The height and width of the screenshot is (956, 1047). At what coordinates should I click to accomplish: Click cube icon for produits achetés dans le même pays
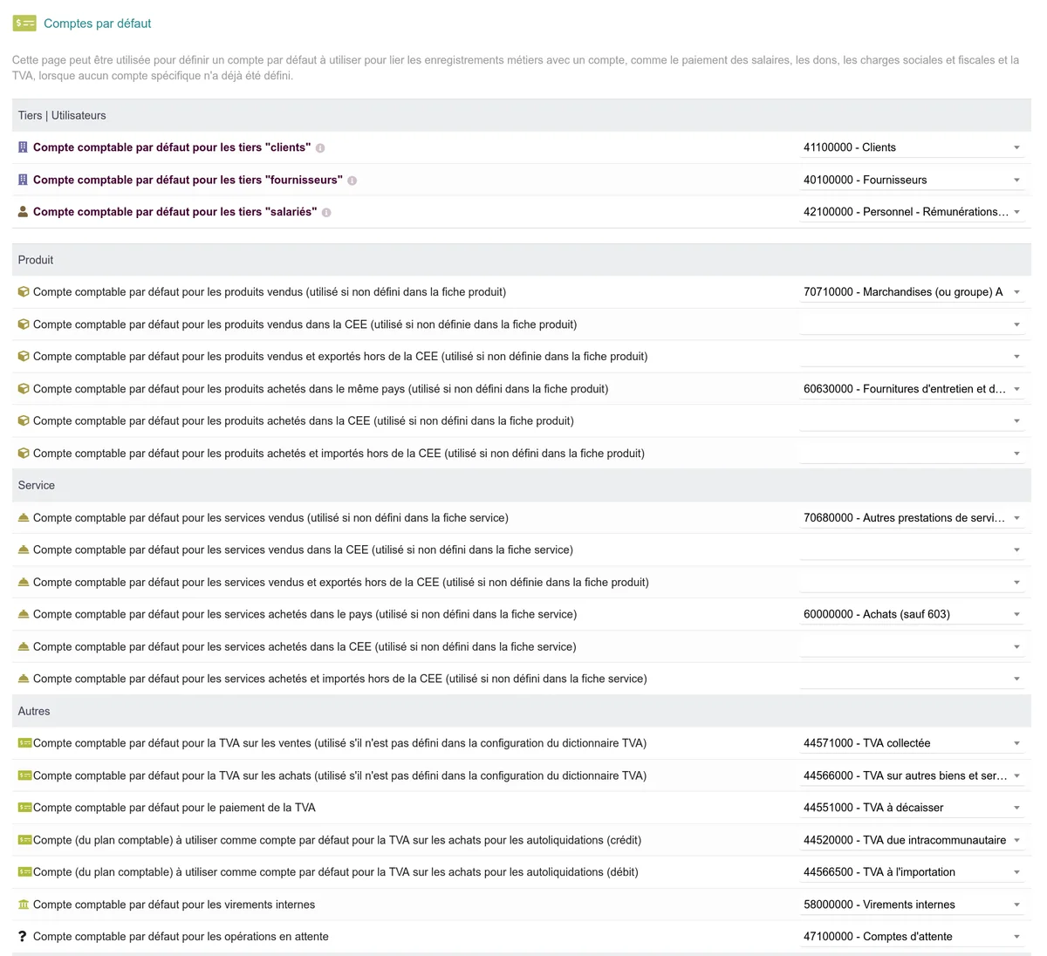click(24, 389)
